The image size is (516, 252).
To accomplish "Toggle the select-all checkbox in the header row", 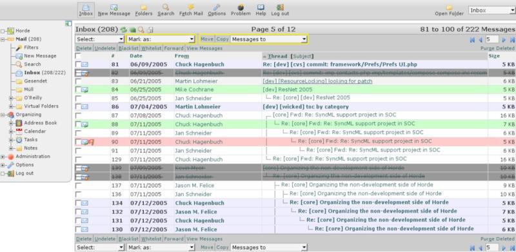I will [x=78, y=56].
